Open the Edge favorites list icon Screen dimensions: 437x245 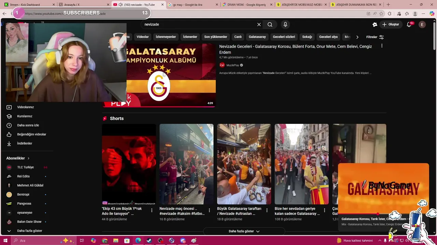click(407, 14)
